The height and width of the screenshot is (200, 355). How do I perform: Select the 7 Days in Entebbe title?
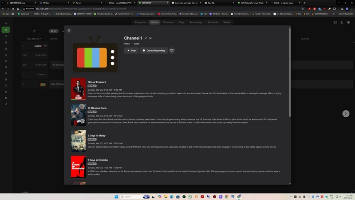pyautogui.click(x=98, y=160)
